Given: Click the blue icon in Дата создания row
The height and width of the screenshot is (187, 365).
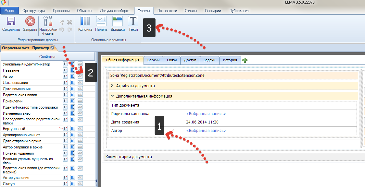Looking at the screenshot, I should click(73, 82).
